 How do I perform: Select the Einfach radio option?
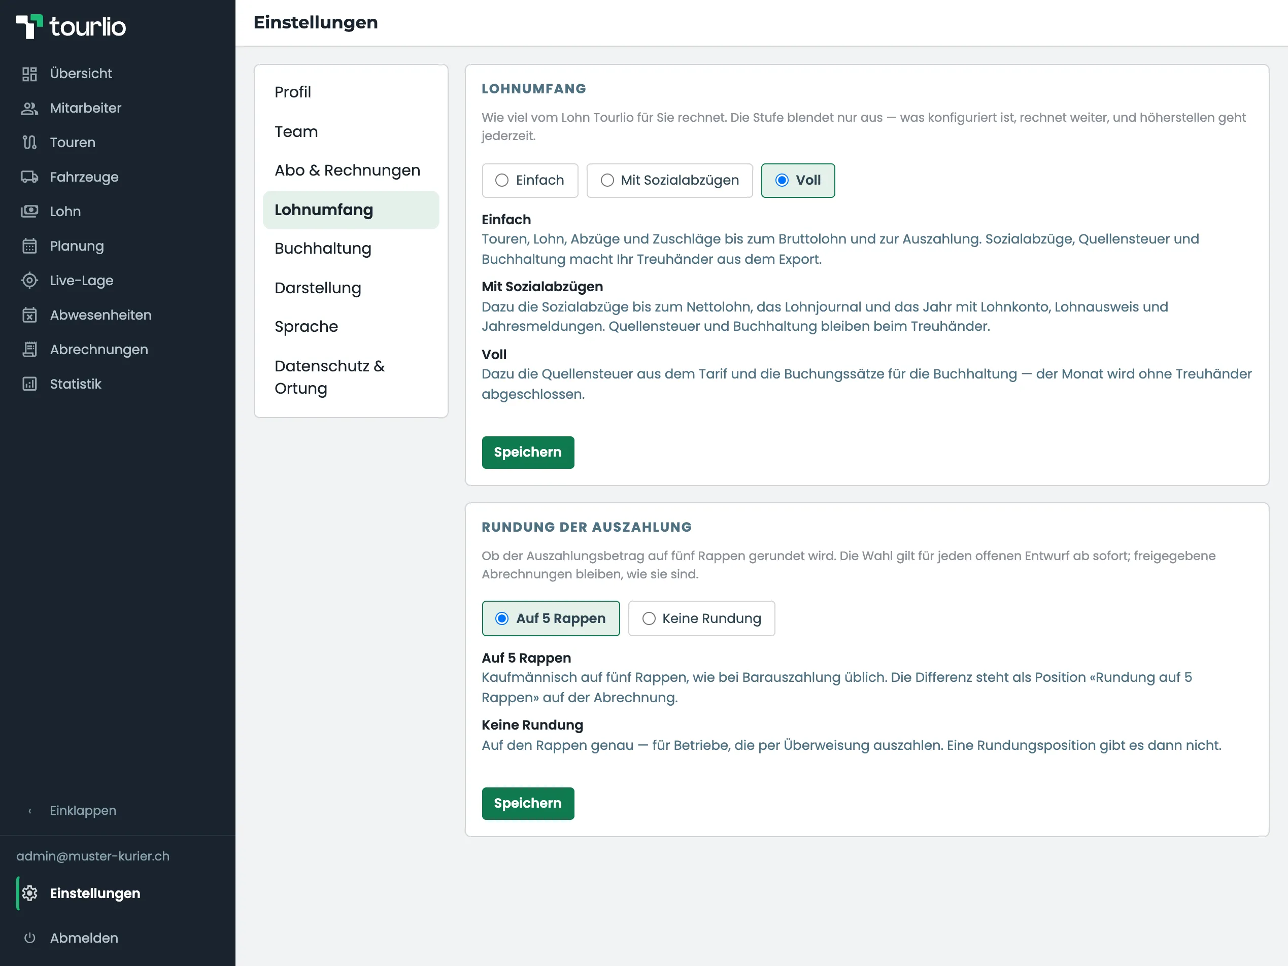[x=530, y=181]
